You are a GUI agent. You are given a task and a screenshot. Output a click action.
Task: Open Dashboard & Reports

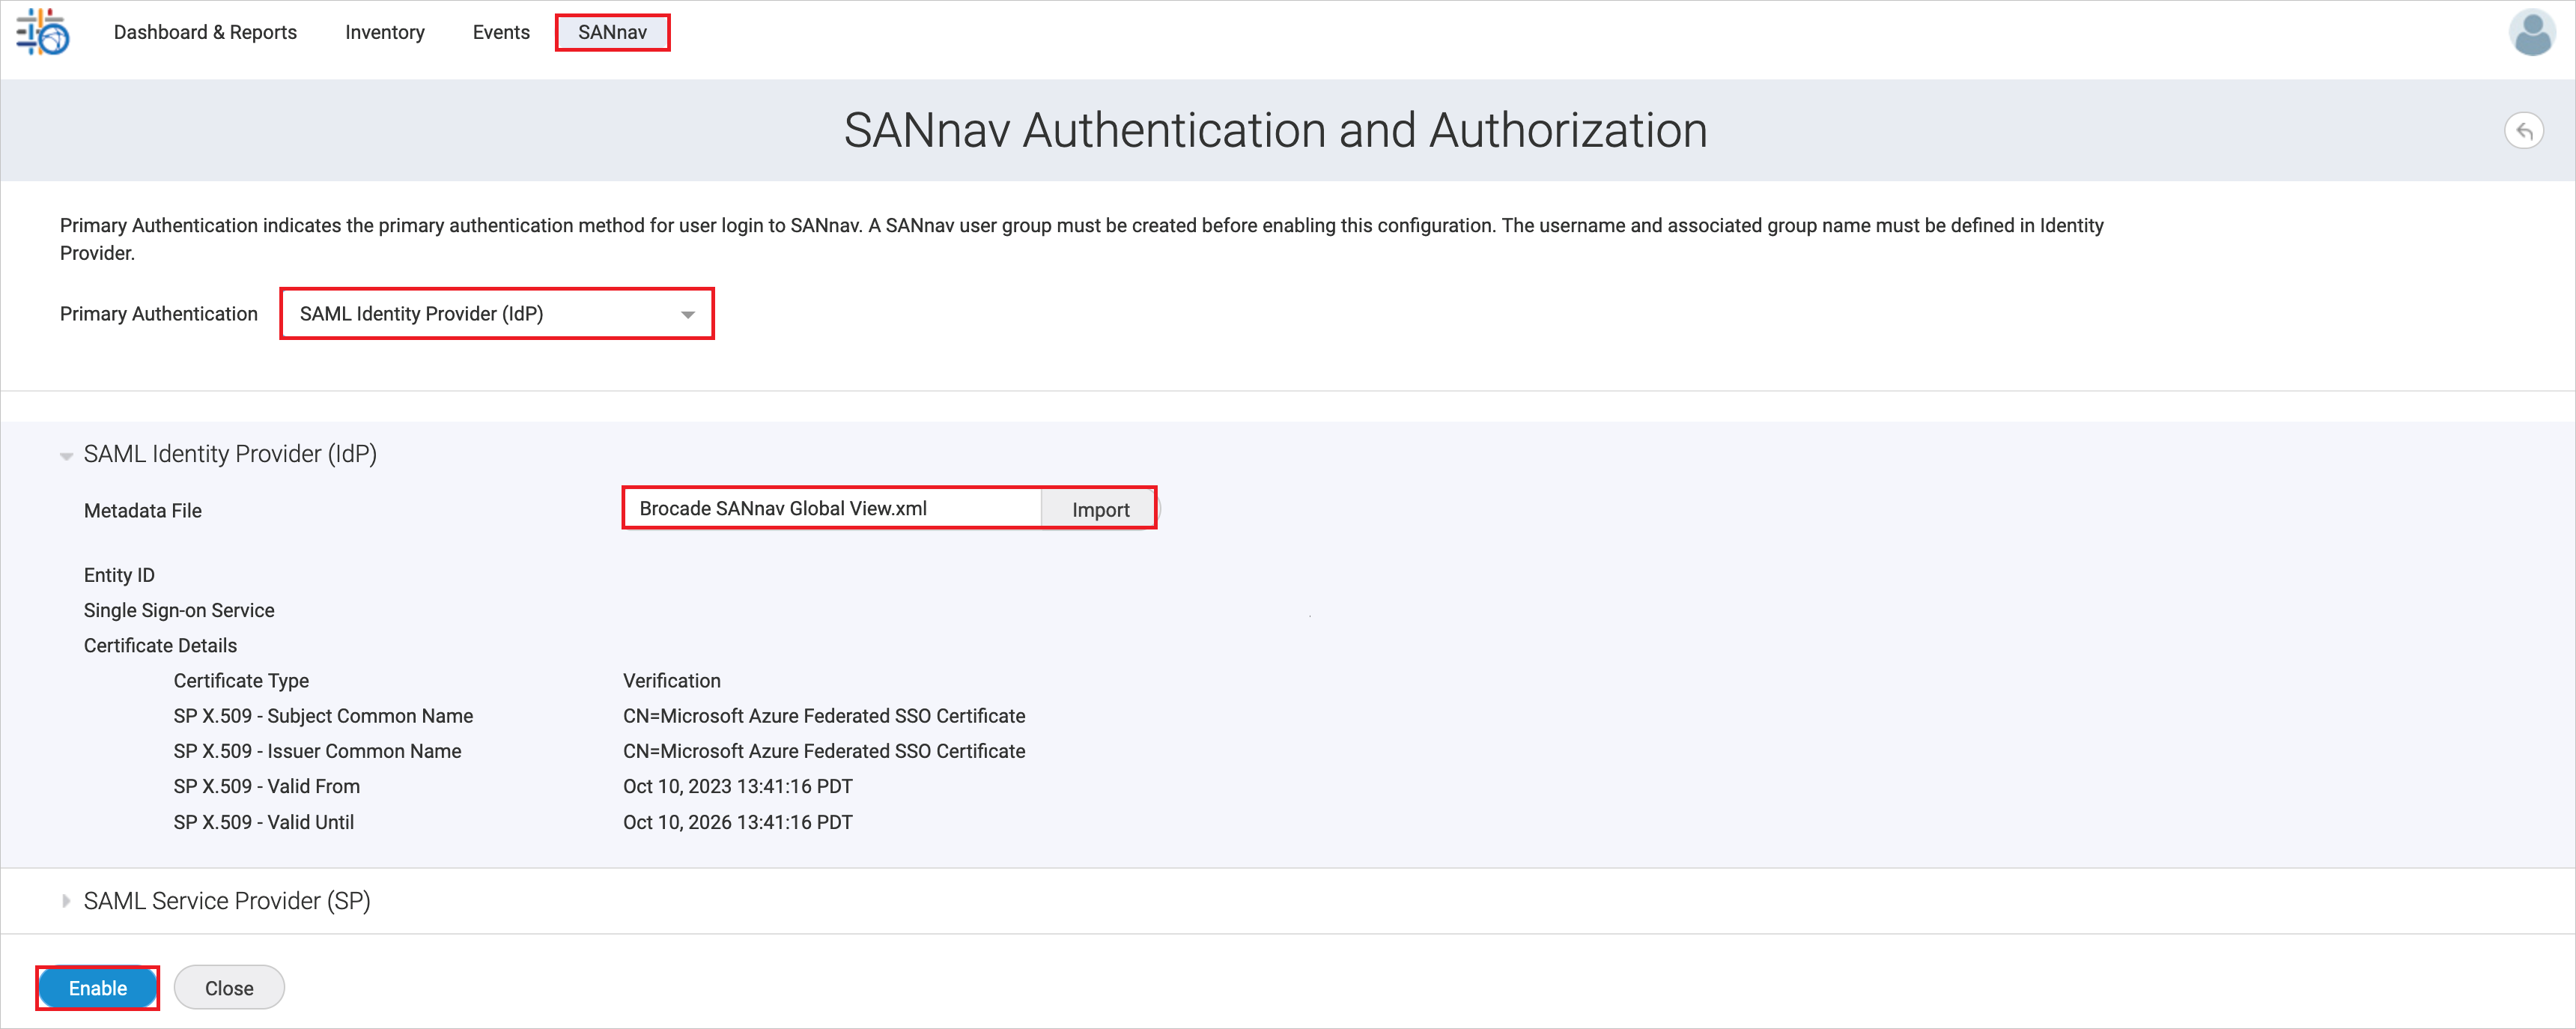pos(204,32)
